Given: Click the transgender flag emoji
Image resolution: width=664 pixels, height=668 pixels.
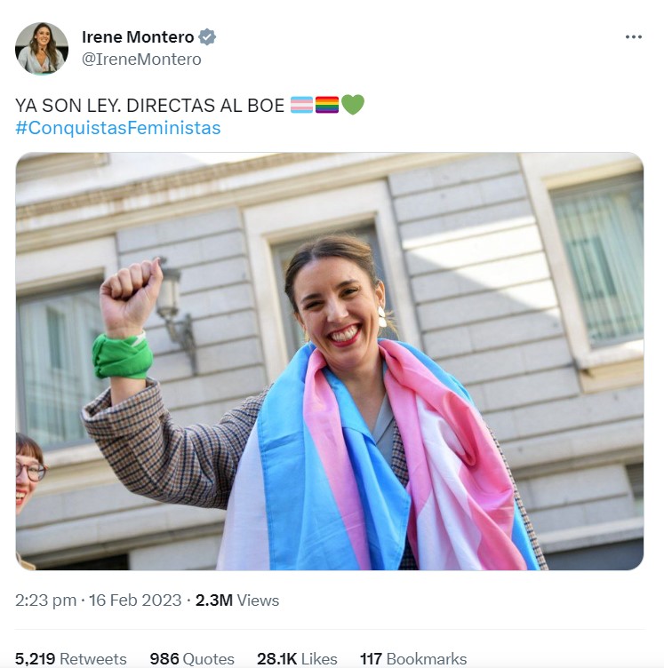Looking at the screenshot, I should 301,105.
